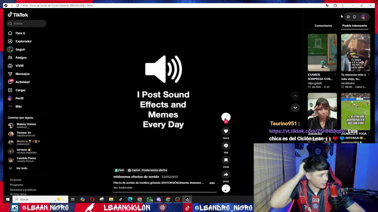
Task: Open video comments bubble icon
Action: pyautogui.click(x=226, y=145)
